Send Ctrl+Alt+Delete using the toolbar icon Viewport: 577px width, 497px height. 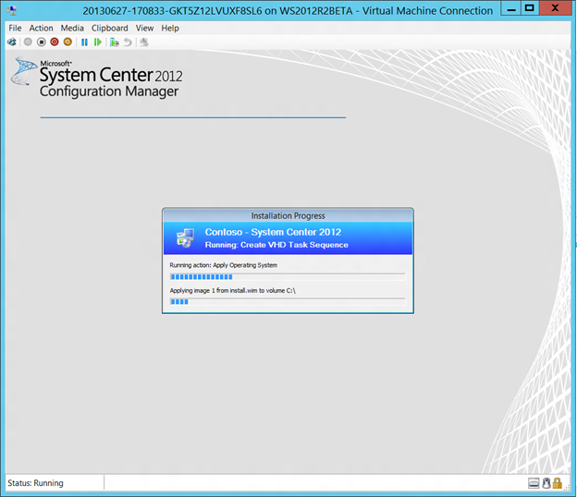click(12, 42)
